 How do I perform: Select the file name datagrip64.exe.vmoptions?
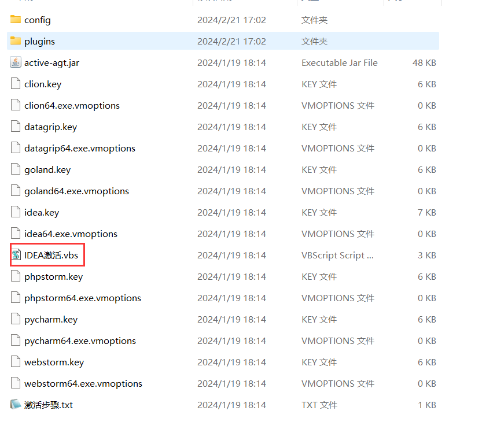(x=80, y=149)
